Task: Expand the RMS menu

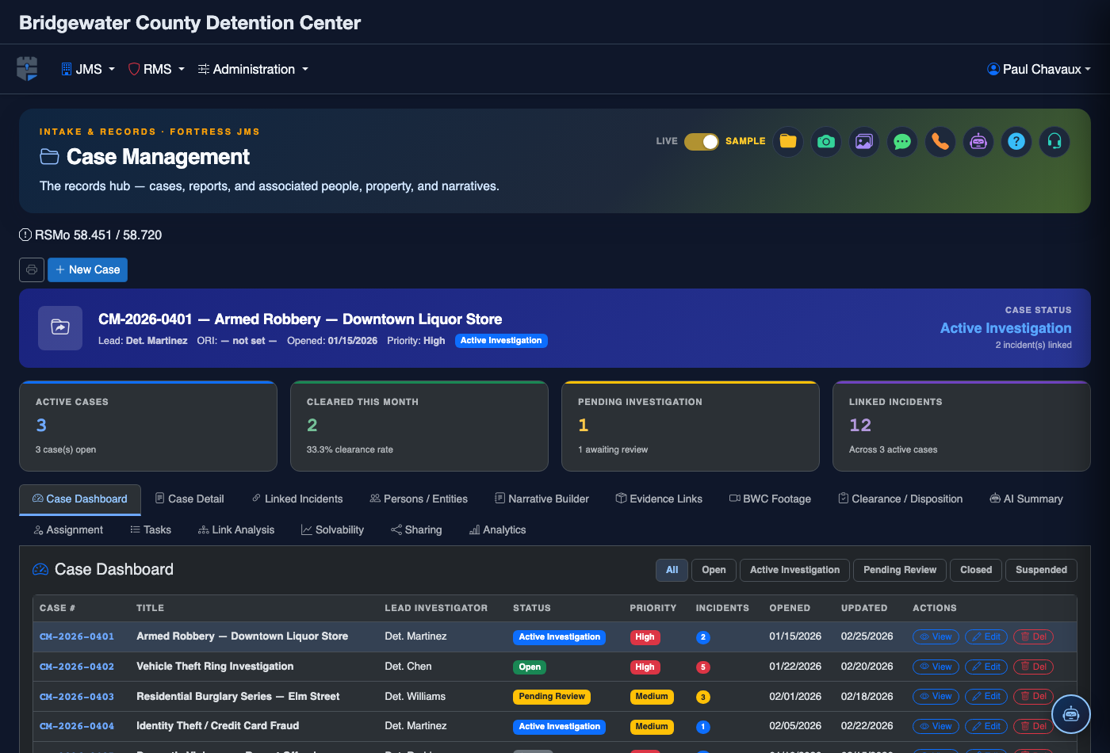Action: click(156, 69)
